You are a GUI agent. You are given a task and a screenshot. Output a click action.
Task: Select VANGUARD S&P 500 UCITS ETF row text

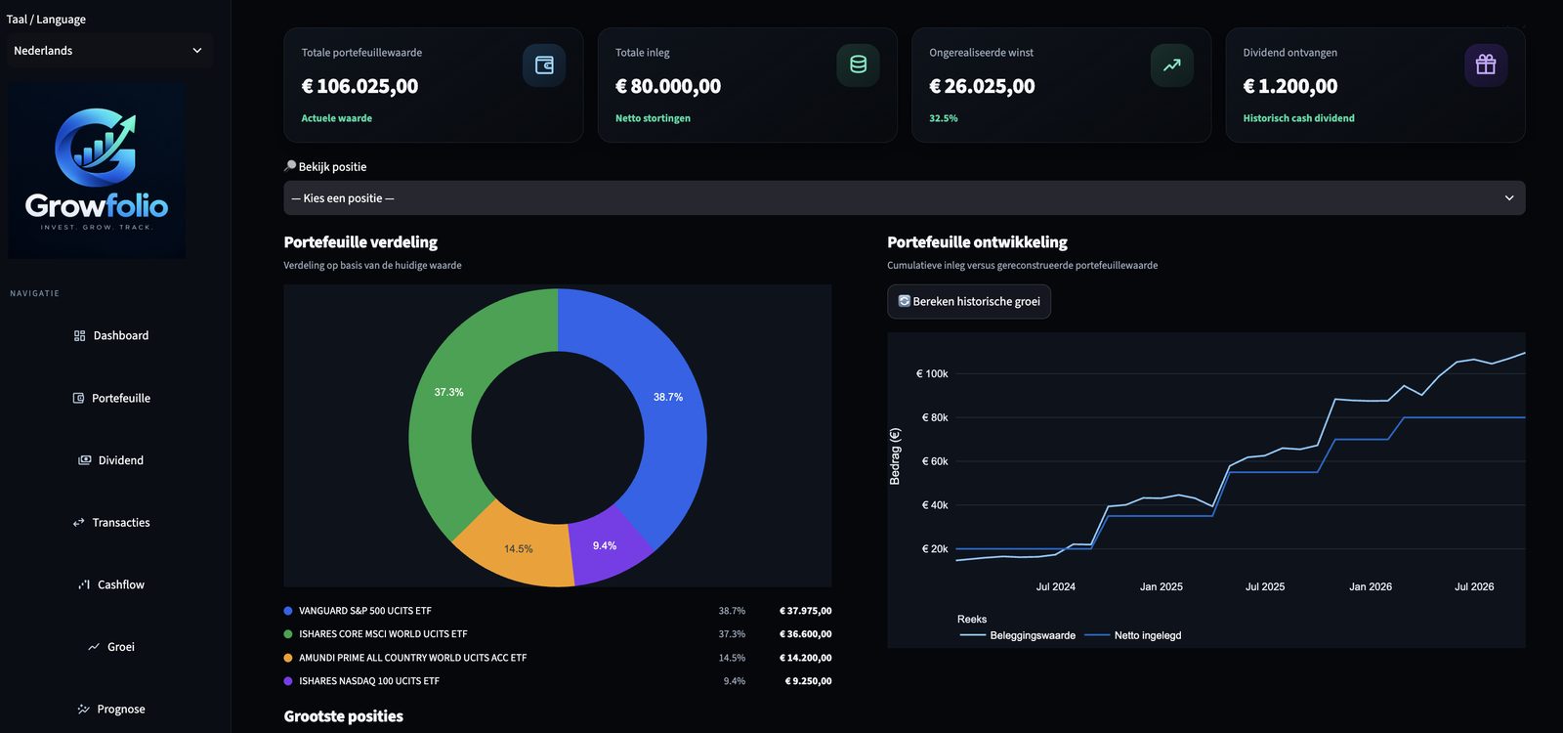365,611
